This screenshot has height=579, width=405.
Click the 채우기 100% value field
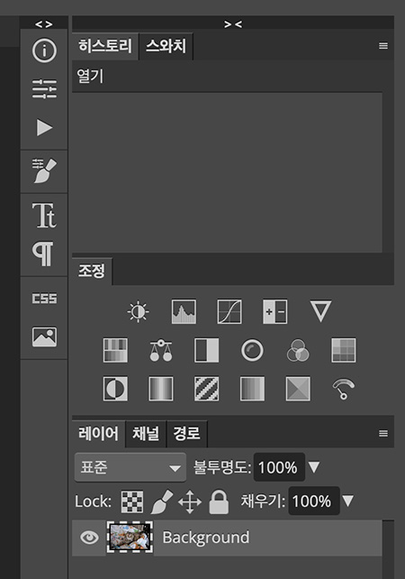[x=313, y=501]
